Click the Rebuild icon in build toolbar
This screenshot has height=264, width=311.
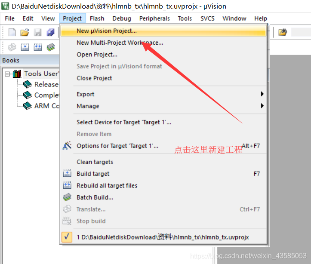(38, 47)
